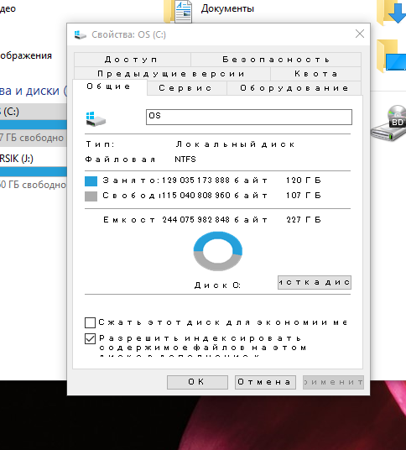
Task: Switch to the Безопасность tab
Action: pyautogui.click(x=276, y=60)
